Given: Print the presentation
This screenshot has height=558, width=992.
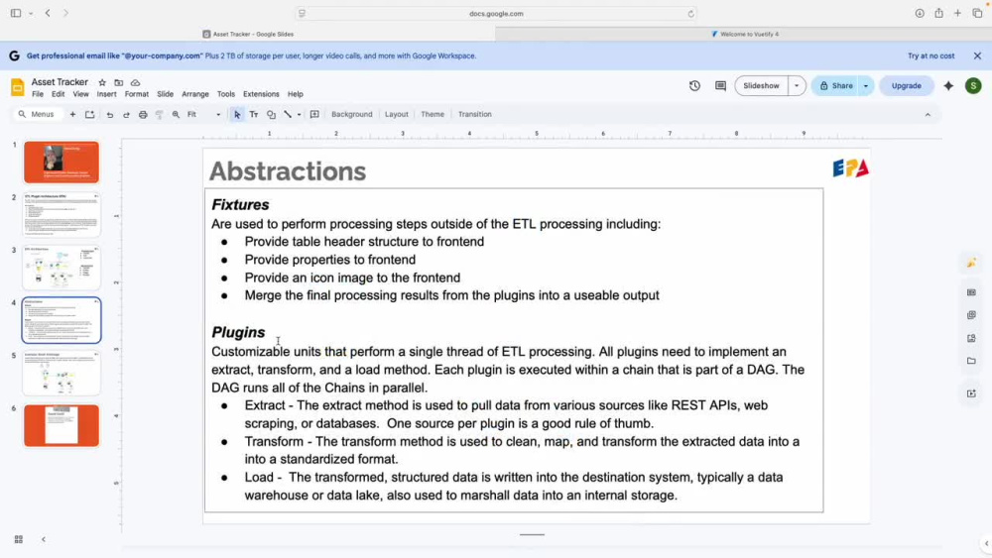Looking at the screenshot, I should 143,114.
